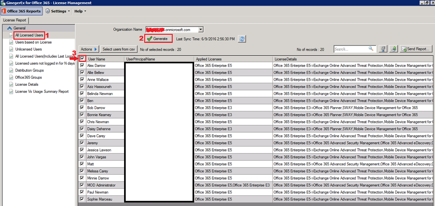Image resolution: width=435 pixels, height=206 pixels.
Task: Open License Vs Usage Summary Report
Action: [x=42, y=92]
